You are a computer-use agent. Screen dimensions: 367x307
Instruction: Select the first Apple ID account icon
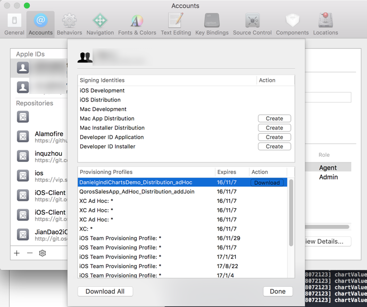[23, 68]
